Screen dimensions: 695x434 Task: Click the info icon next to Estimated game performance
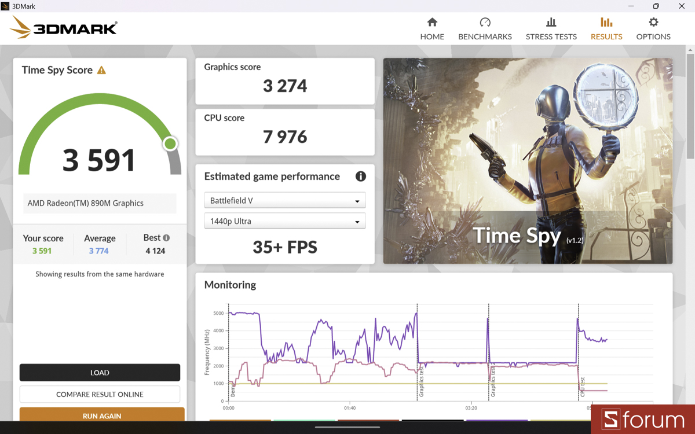tap(360, 176)
